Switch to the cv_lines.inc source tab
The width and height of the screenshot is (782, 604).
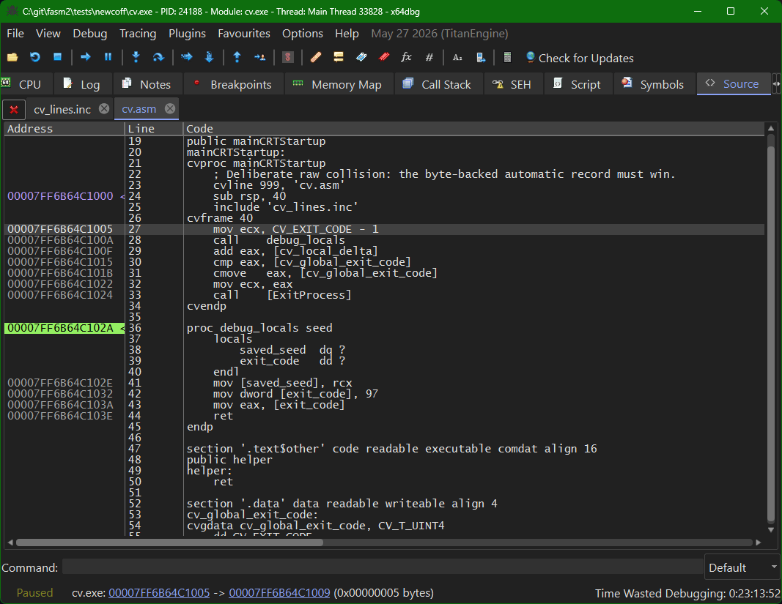click(x=62, y=109)
